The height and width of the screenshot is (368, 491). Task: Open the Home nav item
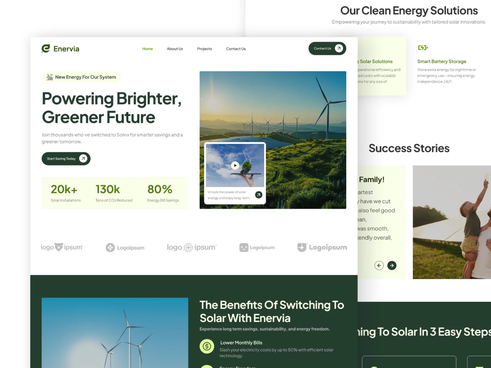[147, 49]
